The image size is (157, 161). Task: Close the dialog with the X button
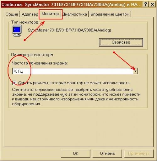coord(152,4)
